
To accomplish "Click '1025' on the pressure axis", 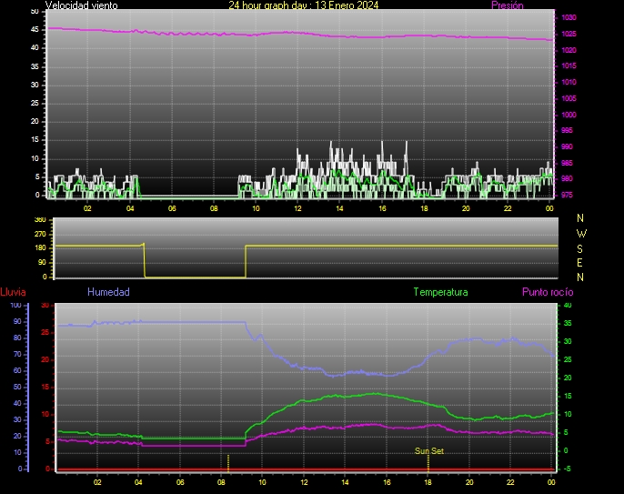I will [569, 34].
